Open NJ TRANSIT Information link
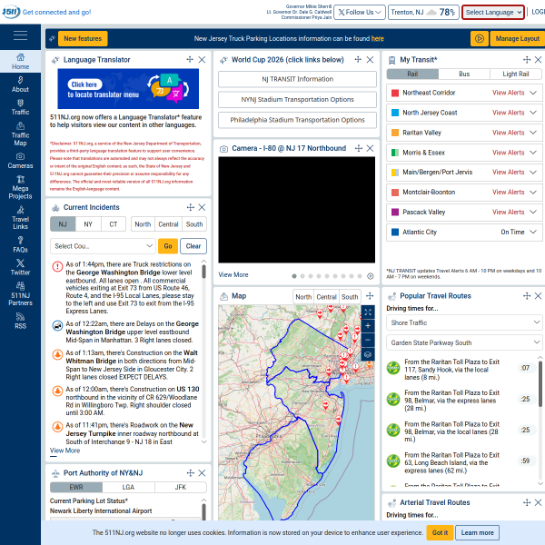This screenshot has height=545, width=545. [x=297, y=79]
